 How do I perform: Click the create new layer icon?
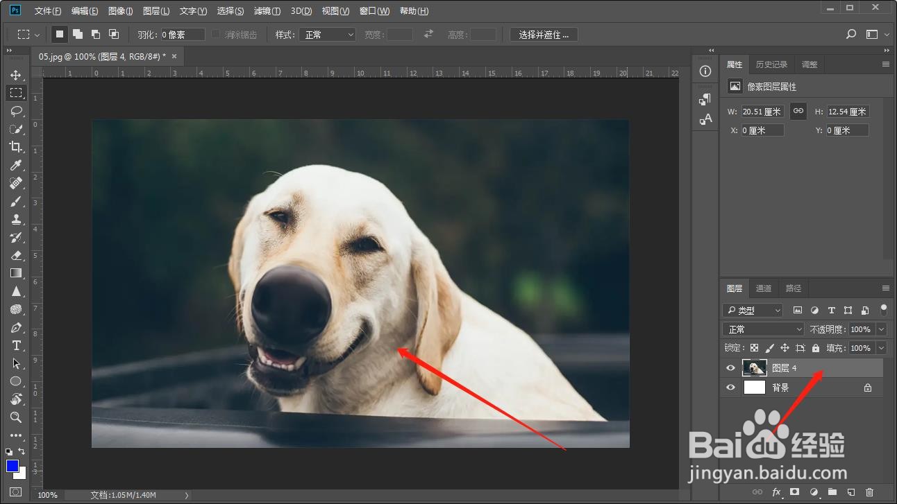pos(851,492)
